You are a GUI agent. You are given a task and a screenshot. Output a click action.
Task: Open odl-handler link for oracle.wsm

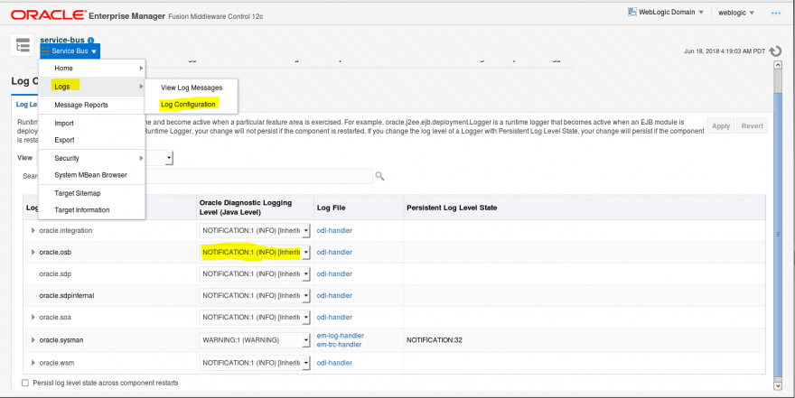tap(334, 363)
